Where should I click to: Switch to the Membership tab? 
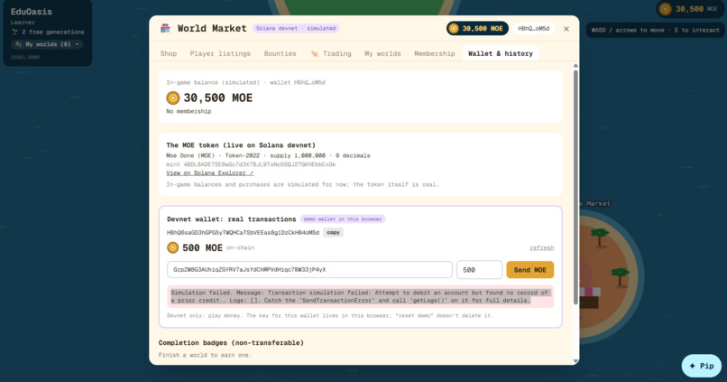click(435, 54)
